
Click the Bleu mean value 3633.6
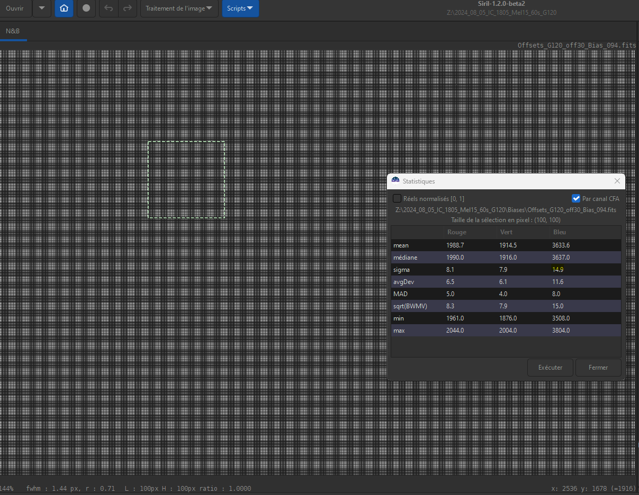coord(561,245)
